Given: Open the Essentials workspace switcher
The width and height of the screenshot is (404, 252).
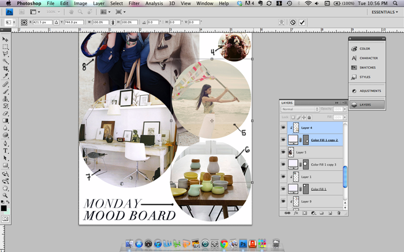Looking at the screenshot, I should coord(384,12).
